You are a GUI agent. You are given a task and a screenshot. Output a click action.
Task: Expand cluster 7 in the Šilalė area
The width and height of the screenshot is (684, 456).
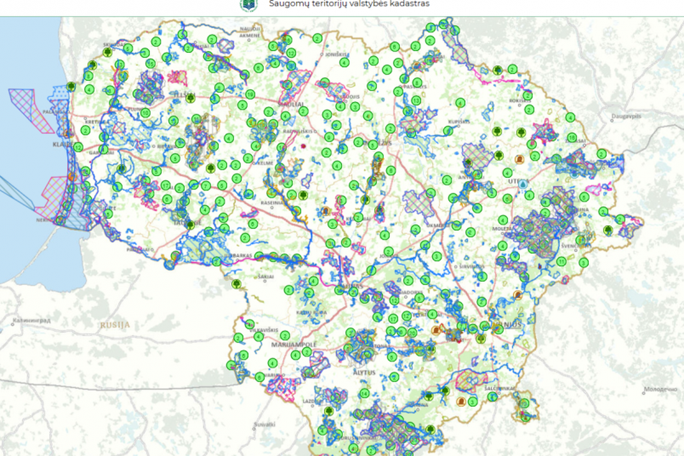(x=205, y=186)
